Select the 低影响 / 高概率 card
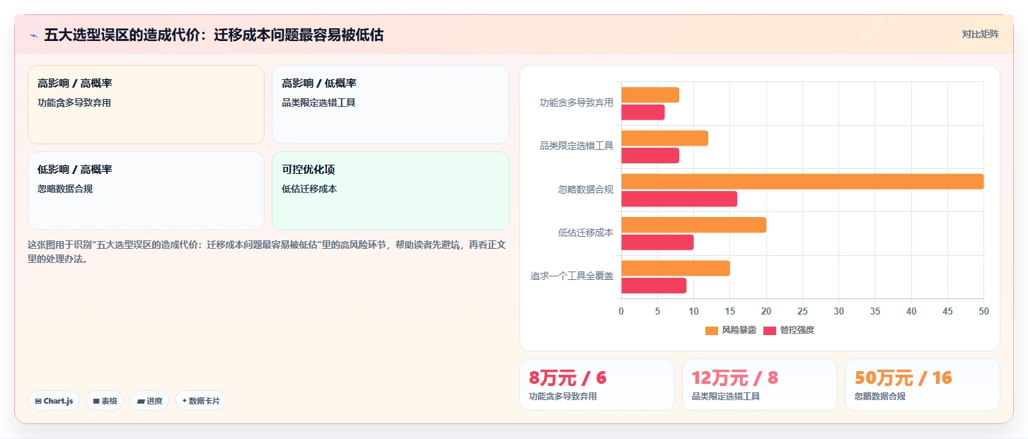Viewport: 1028px width, 439px height. click(146, 191)
